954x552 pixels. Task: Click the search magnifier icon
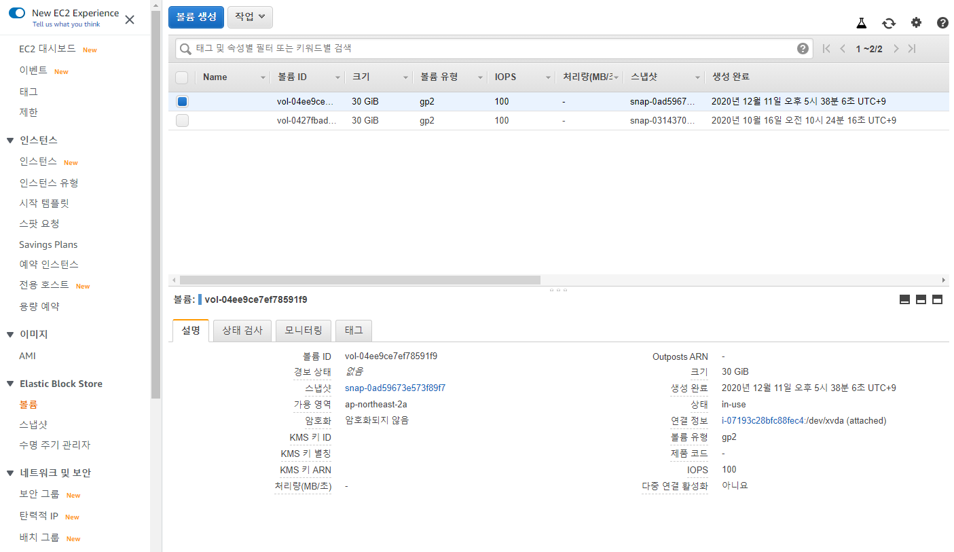[x=185, y=49]
